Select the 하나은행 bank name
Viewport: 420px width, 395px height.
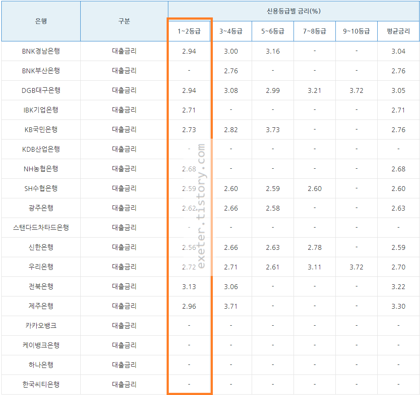(x=41, y=365)
